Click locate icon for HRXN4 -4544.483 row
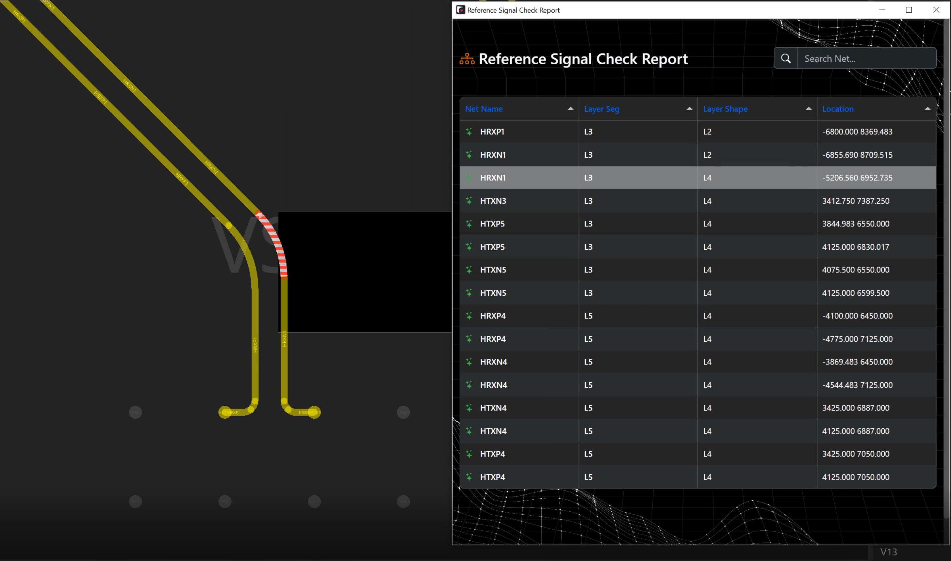 (469, 385)
